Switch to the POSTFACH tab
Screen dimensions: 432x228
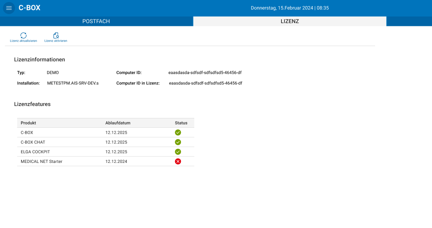click(x=97, y=21)
